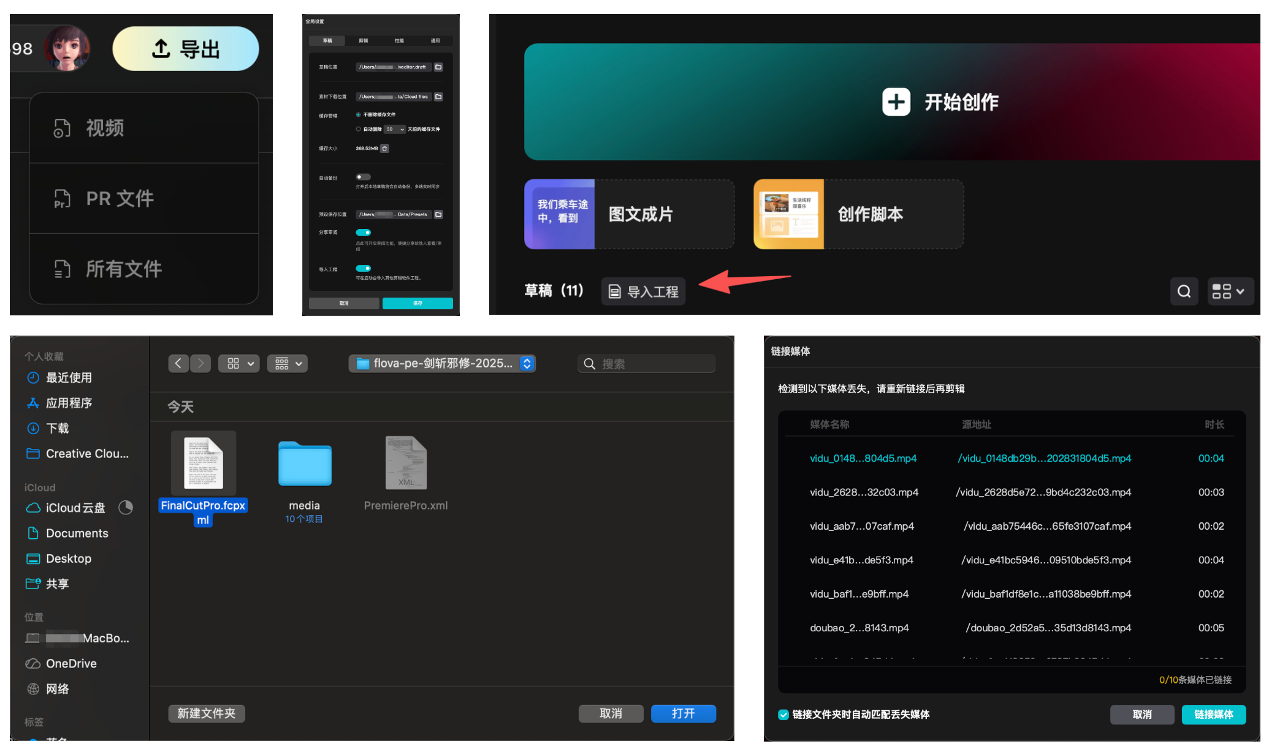Click the plus icon for 开始创作

pos(896,102)
